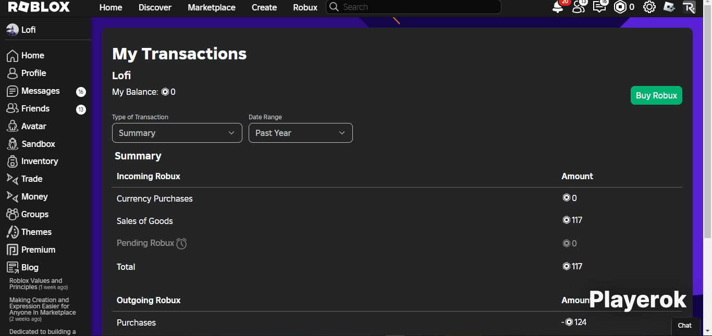
Task: Click the 0 amount in Pending Robux row
Action: 570,243
